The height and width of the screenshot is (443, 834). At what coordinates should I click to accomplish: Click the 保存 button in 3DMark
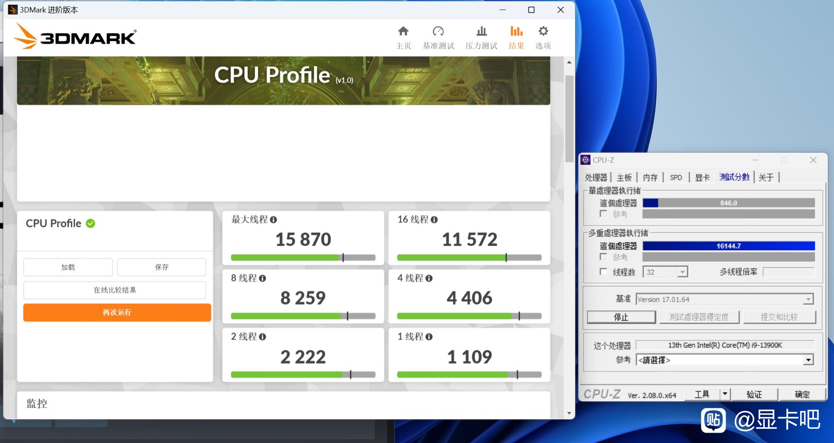click(x=162, y=267)
